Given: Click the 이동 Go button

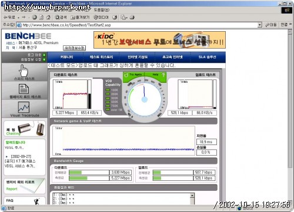Looking at the screenshot, I should tap(271, 25).
